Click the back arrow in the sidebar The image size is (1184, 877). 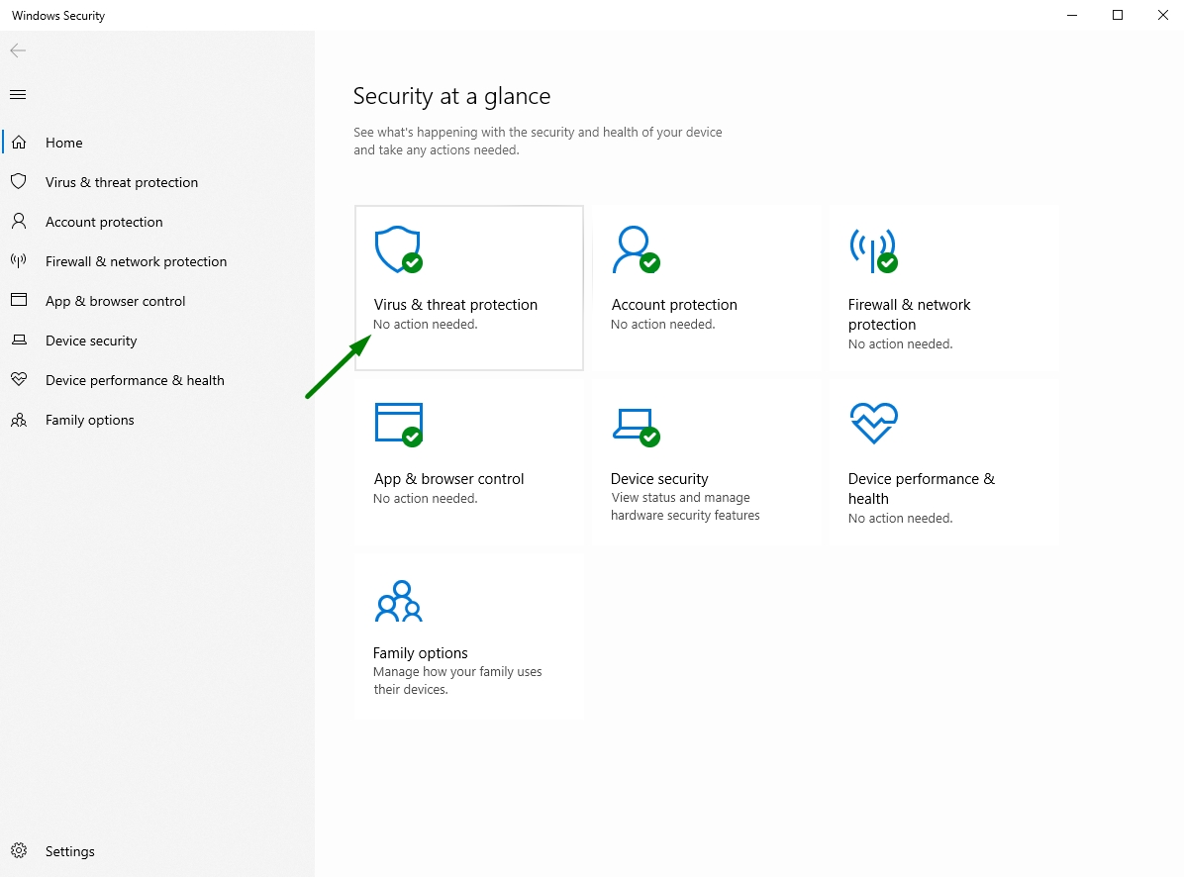18,50
